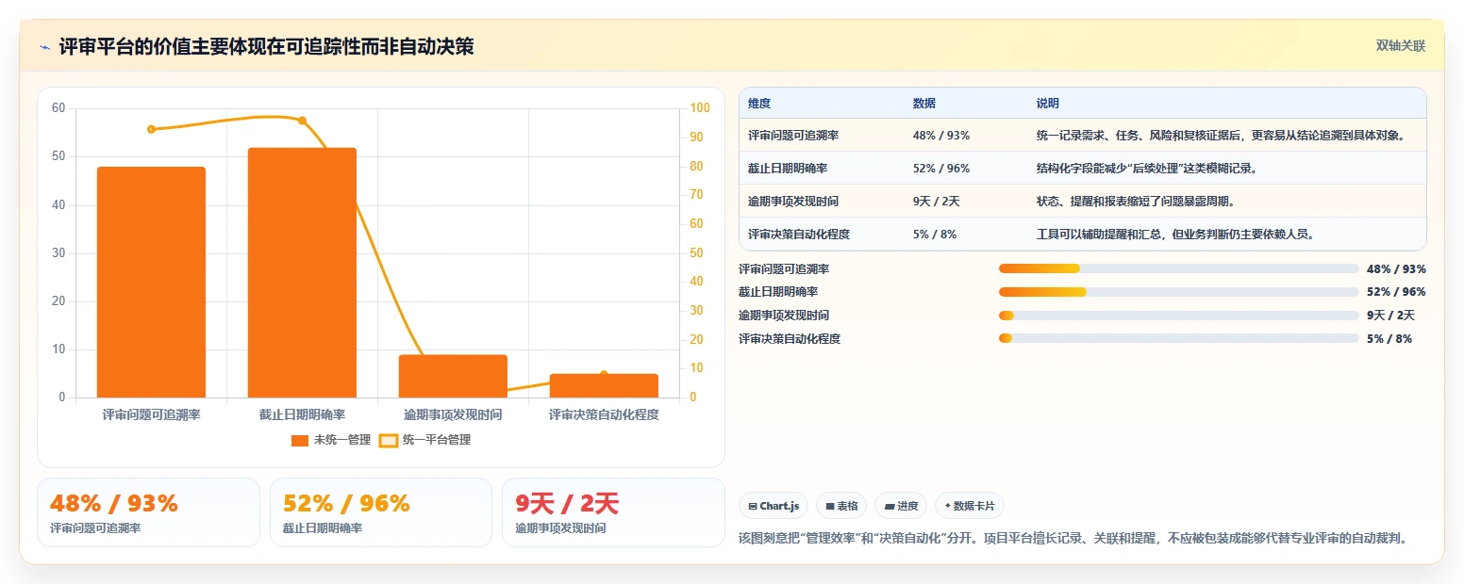Image resolution: width=1464 pixels, height=584 pixels.
Task: Click the 说明 table column header
Action: click(1048, 104)
